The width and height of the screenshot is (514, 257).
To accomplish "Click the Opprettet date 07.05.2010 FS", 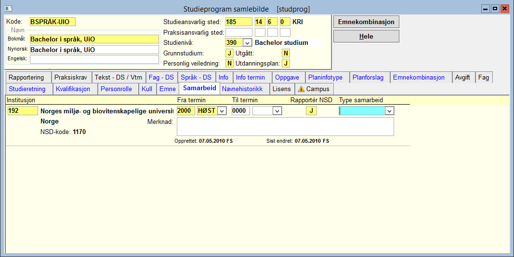I will [x=216, y=141].
